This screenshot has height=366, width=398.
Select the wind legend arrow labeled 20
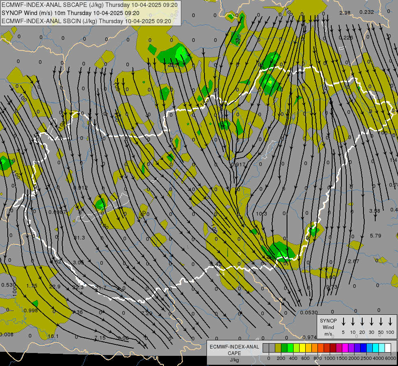(x=362, y=322)
